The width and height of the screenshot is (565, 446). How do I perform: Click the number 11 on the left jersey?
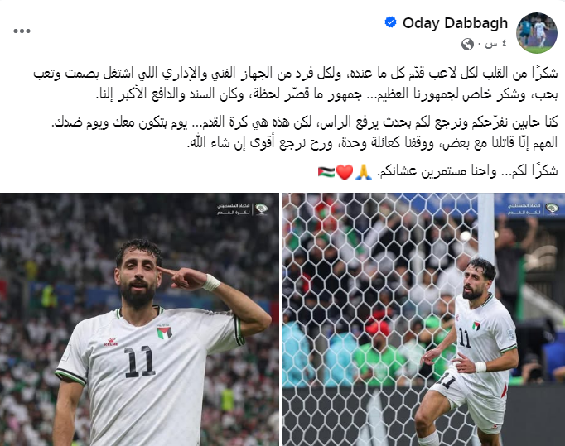click(140, 362)
